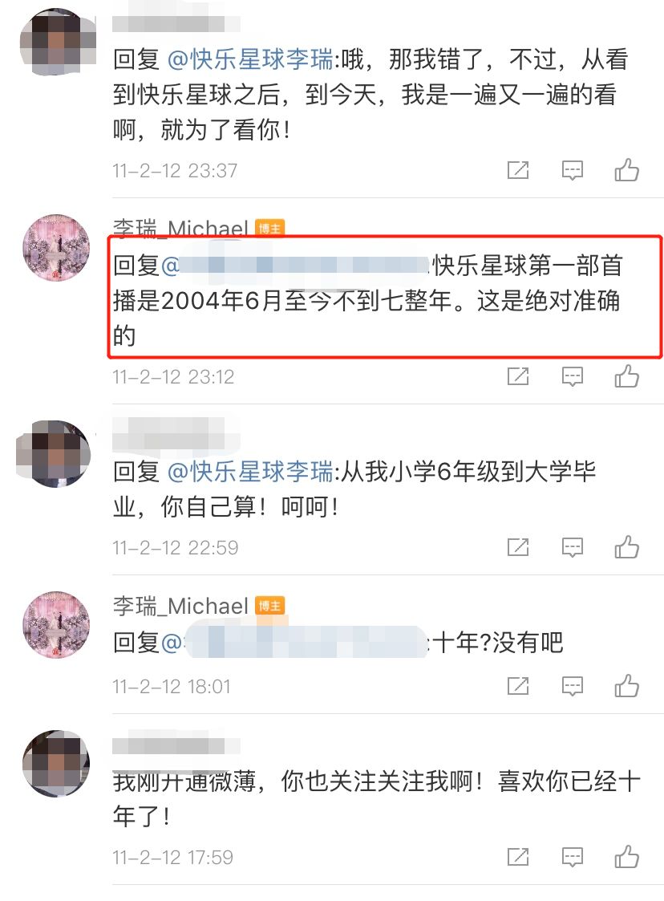Reply to the 23:12 comment by 李瑞_Michael
This screenshot has height=901, width=664.
click(x=572, y=377)
